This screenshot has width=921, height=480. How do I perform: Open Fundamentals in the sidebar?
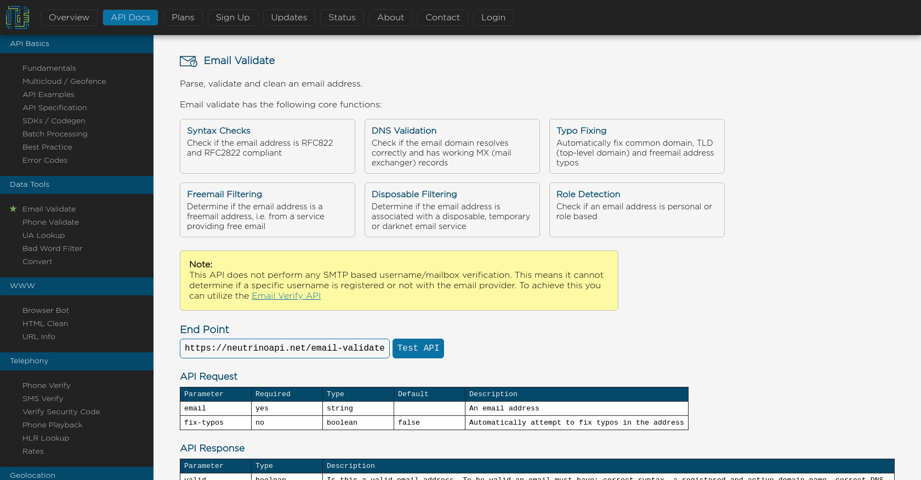tap(49, 68)
